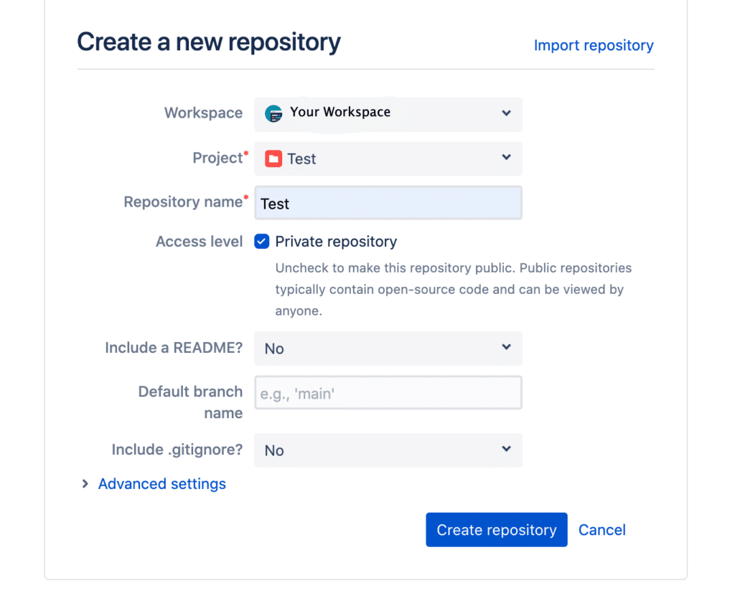735x593 pixels.
Task: Click the 'Include a README?' field label
Action: (x=174, y=348)
